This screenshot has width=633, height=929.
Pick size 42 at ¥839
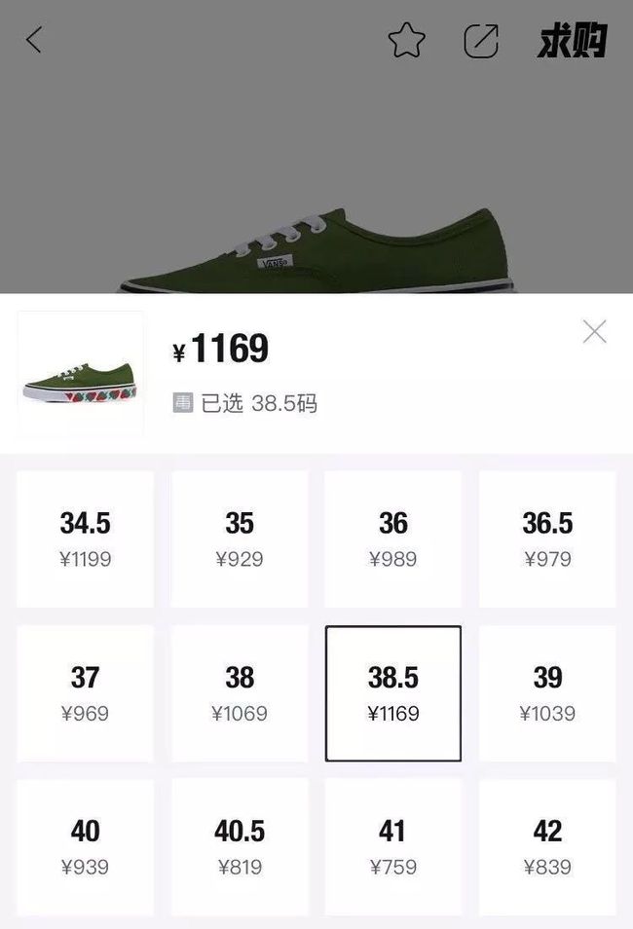pyautogui.click(x=547, y=848)
